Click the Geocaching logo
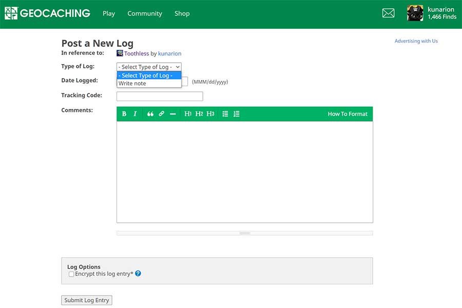 pos(47,13)
